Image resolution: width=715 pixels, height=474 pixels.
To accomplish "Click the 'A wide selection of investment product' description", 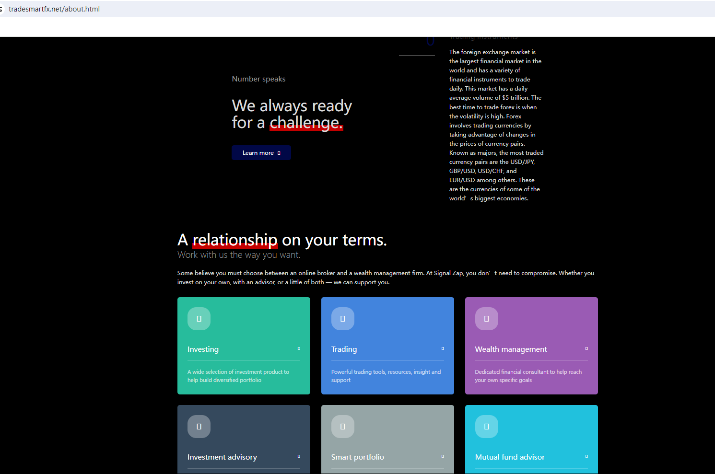I will coord(238,376).
